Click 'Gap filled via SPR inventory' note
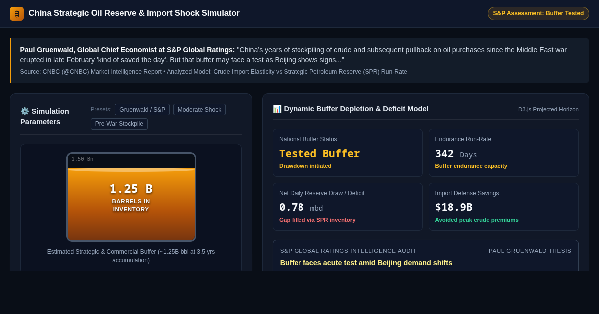This screenshot has height=314, width=599. coord(317,220)
